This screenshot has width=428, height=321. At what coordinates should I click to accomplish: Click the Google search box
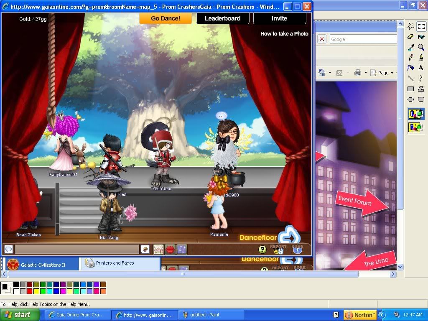[x=363, y=39]
